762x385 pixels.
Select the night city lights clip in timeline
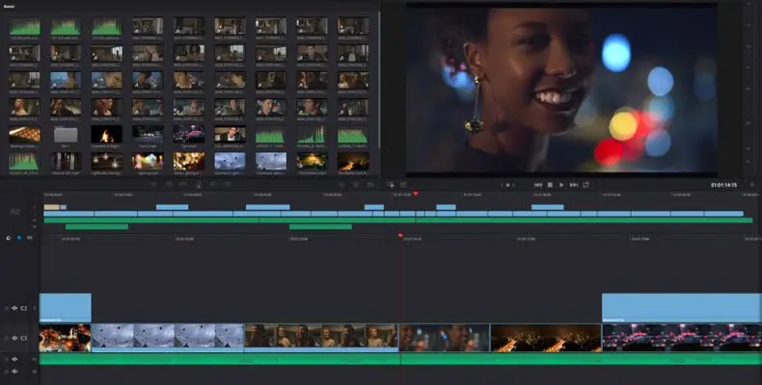(546, 338)
